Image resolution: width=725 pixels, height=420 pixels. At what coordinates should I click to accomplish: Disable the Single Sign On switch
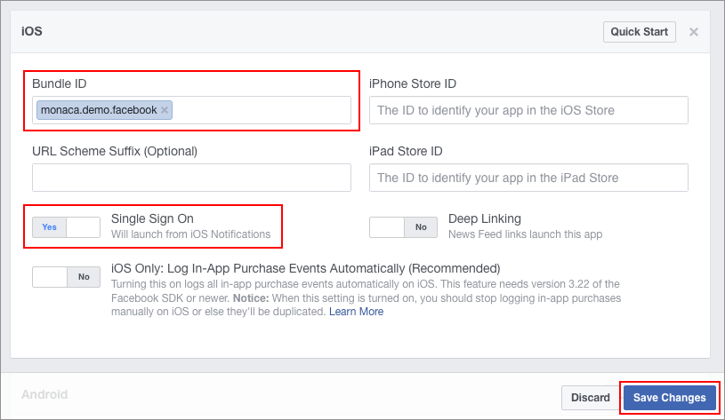coord(66,226)
